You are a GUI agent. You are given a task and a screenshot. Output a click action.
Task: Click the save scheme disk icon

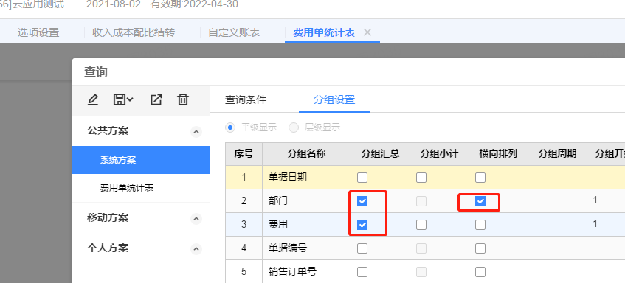(123, 99)
